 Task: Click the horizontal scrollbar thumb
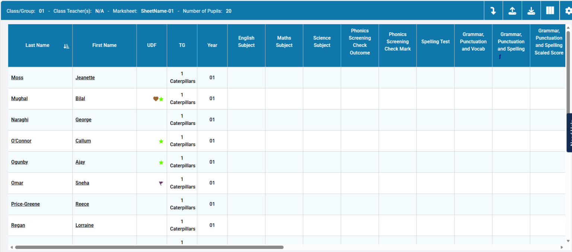[149, 247]
